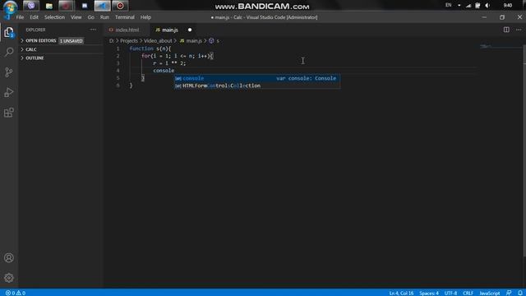Screen dimensions: 526x296
Task: Click the Bandicam record taskbar icon
Action: [120, 6]
